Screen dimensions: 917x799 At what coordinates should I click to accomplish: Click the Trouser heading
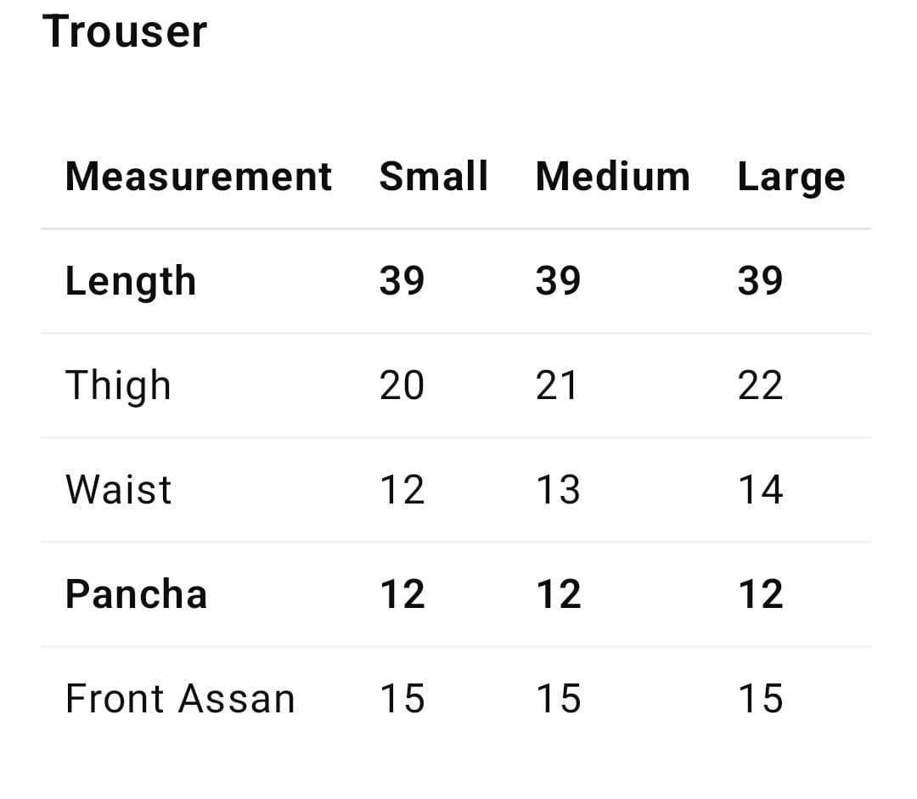click(x=125, y=32)
